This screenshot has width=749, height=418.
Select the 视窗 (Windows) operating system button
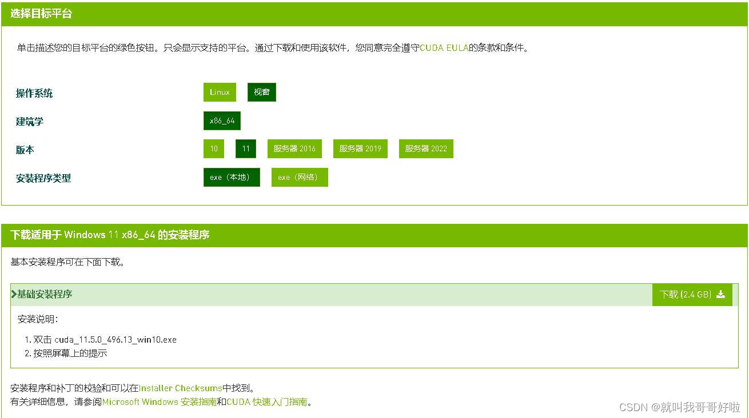(262, 93)
